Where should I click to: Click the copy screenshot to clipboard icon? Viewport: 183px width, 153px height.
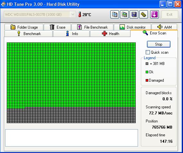[x=124, y=14]
